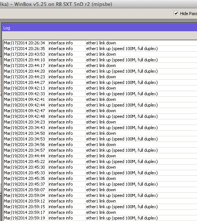Click 'ether1 link up' message at 09:42:33
The image size is (197, 221).
point(122,94)
